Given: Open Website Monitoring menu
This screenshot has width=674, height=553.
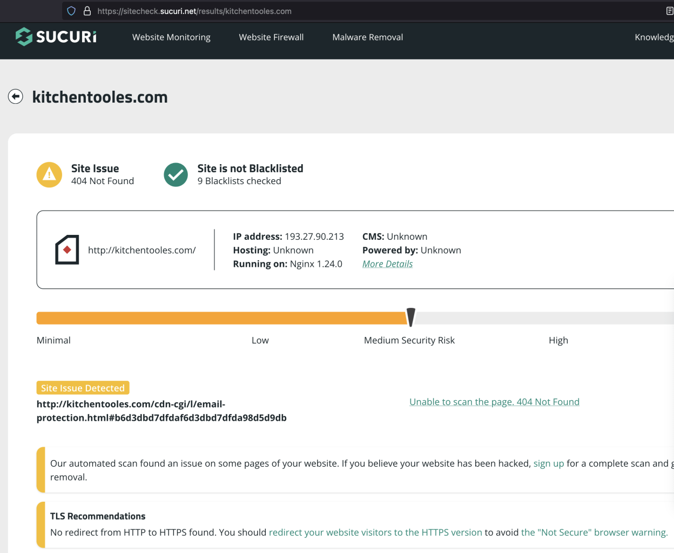Looking at the screenshot, I should tap(171, 37).
